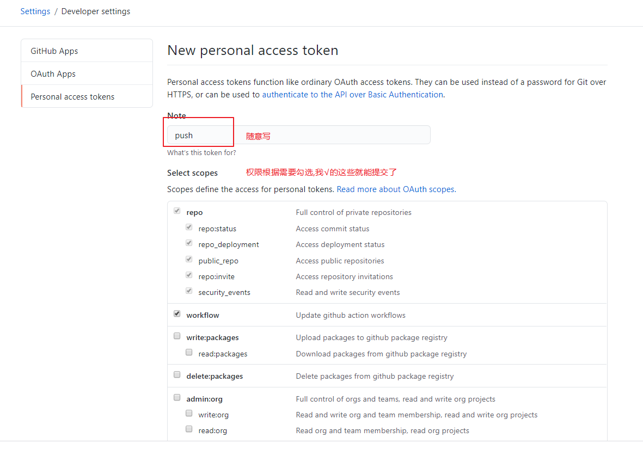This screenshot has width=643, height=456.
Task: Toggle the repo_deployment checkbox
Action: tap(189, 243)
